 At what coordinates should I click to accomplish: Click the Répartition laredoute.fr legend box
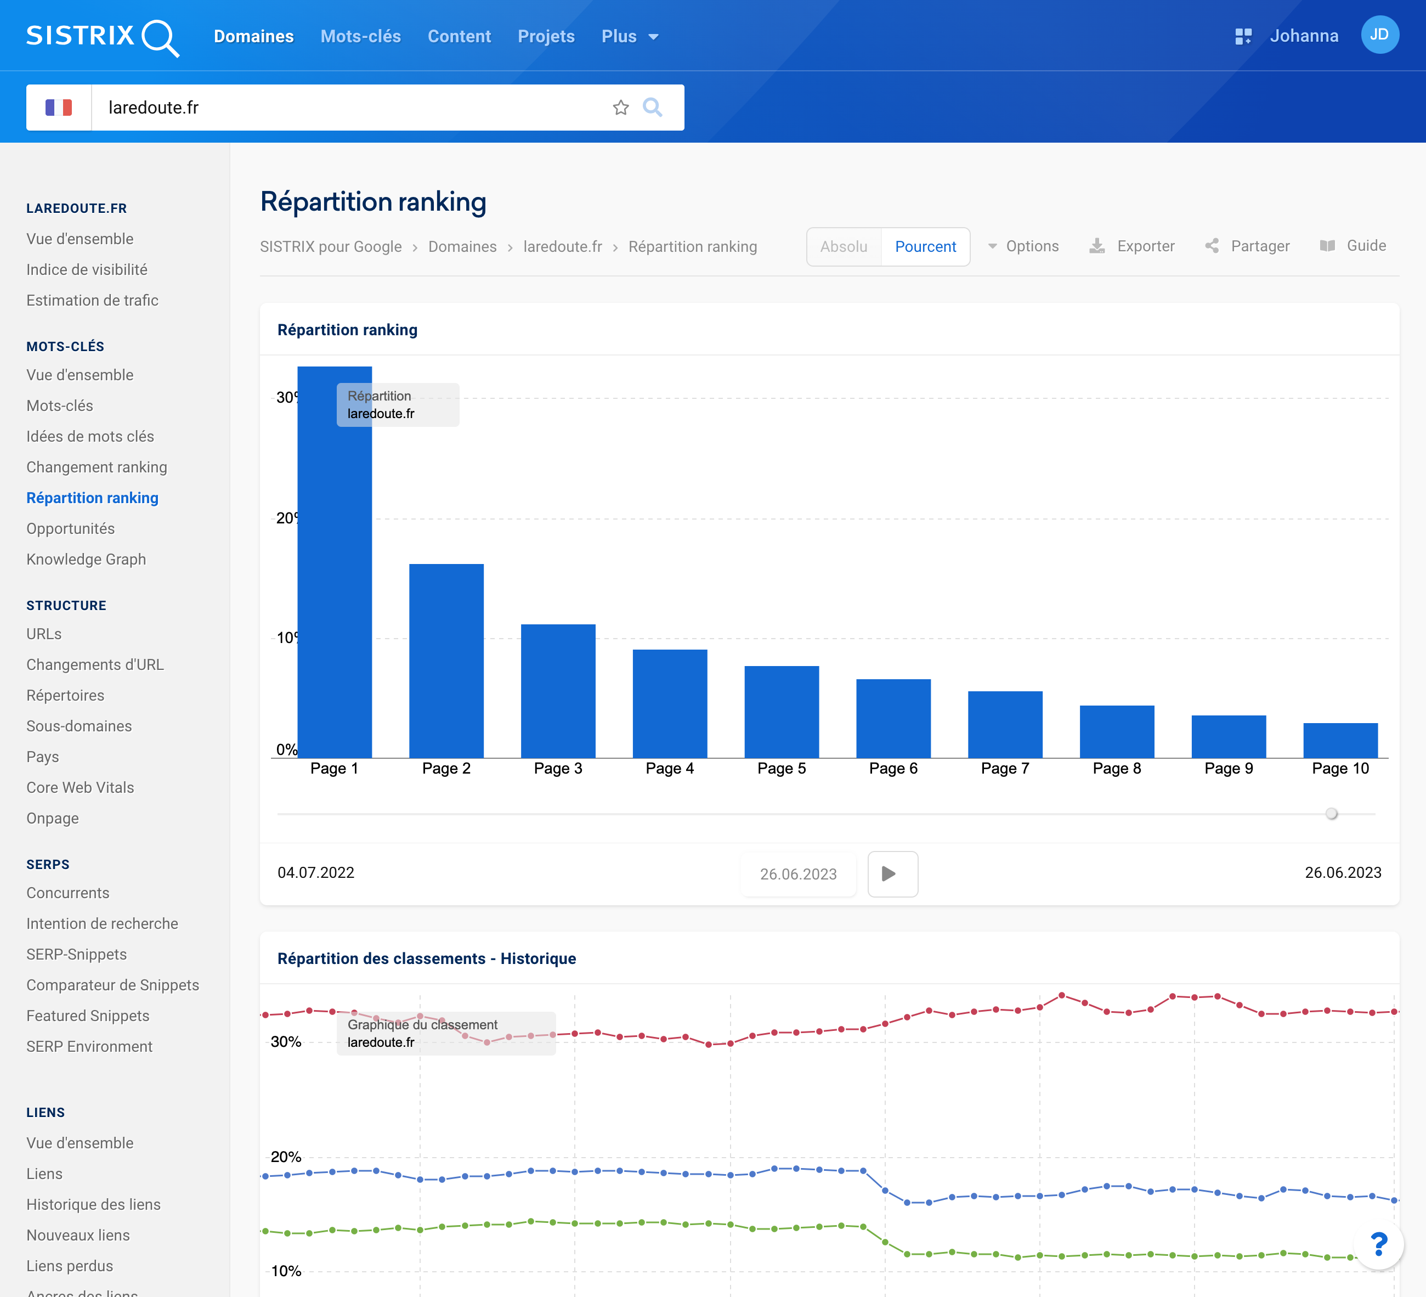(x=398, y=405)
